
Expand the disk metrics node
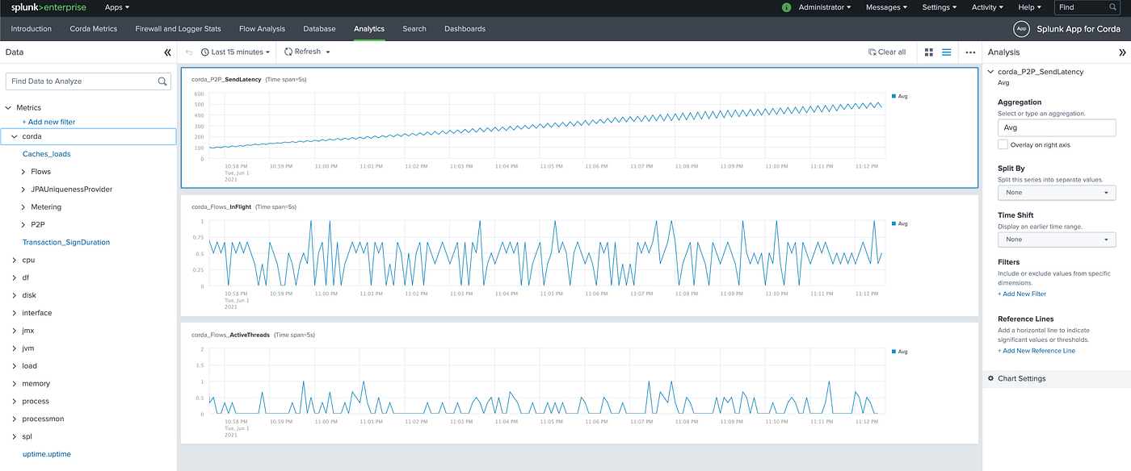pyautogui.click(x=14, y=295)
